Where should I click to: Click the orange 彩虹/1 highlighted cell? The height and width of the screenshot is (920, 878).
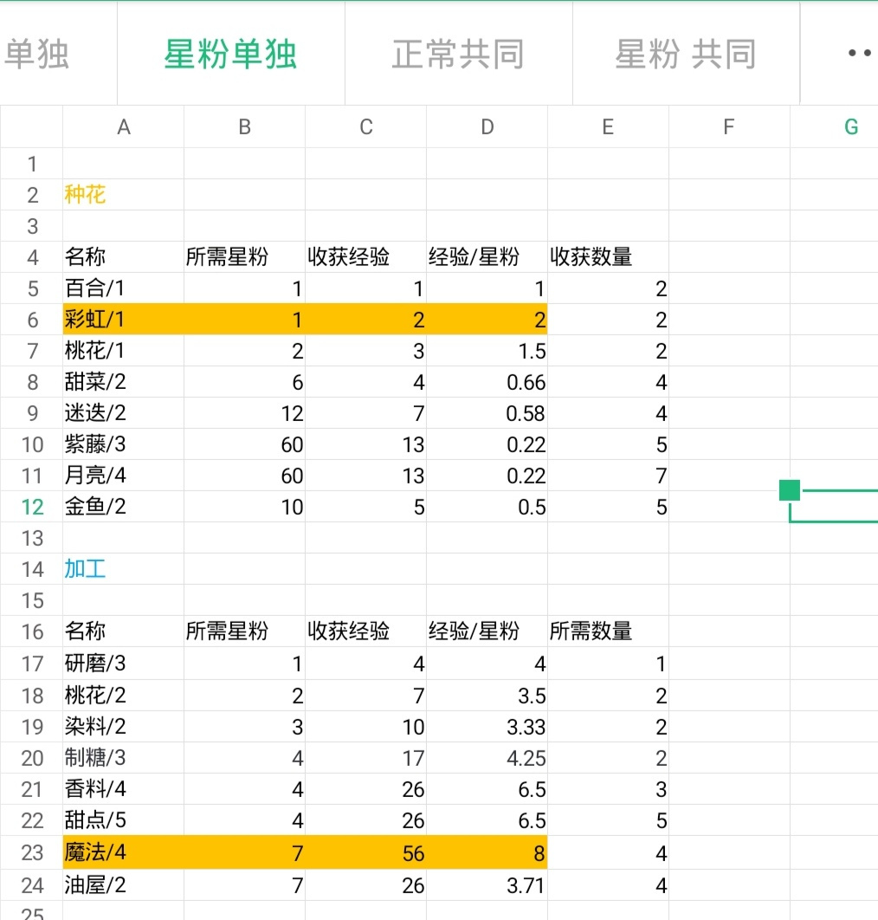click(x=123, y=319)
